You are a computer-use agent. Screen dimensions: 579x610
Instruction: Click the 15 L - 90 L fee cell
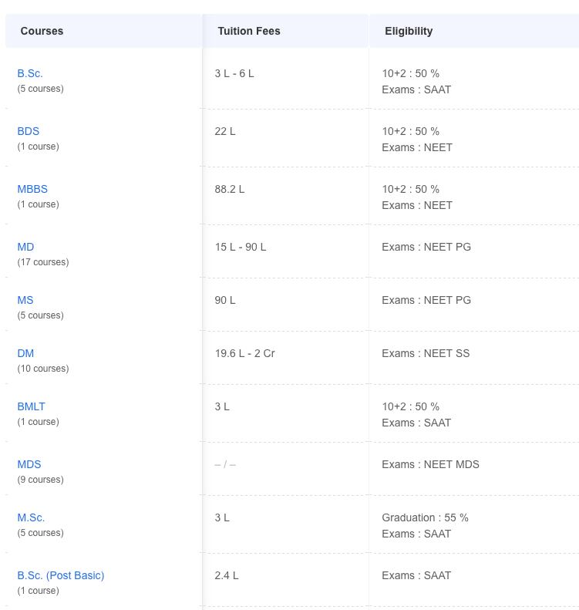(241, 247)
